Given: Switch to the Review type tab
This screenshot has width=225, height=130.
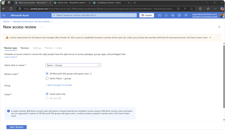Looking at the screenshot, I should pos(11,48).
